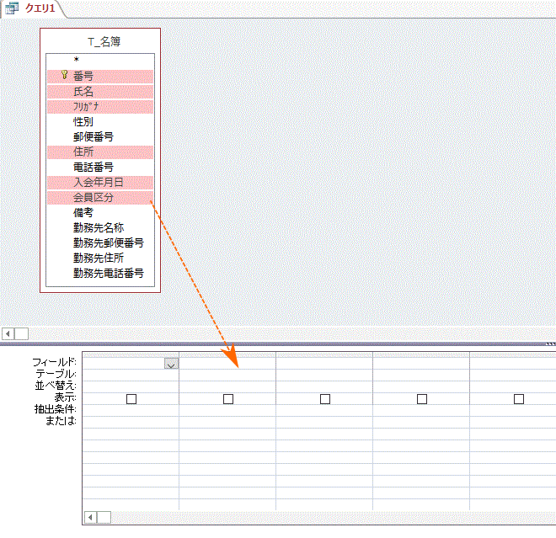
Task: Open the field dropdown in first column
Action: point(171,364)
